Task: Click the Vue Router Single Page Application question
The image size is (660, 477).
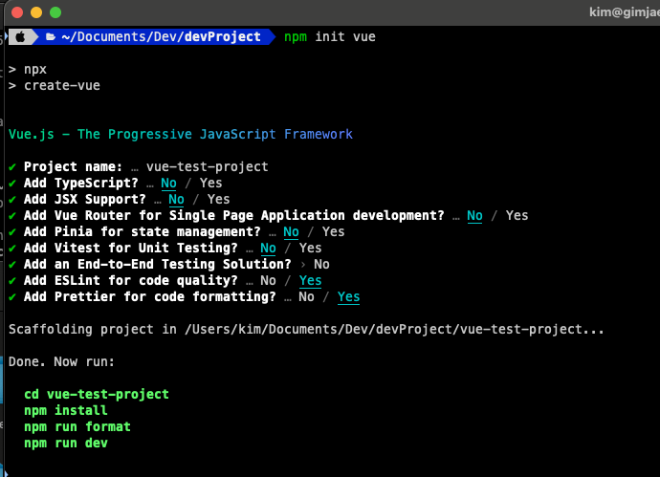Action: (234, 216)
